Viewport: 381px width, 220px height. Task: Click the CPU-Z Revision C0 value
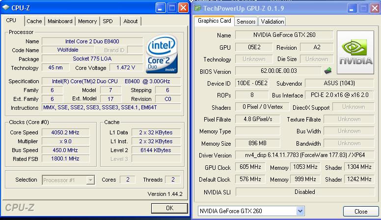click(168, 99)
